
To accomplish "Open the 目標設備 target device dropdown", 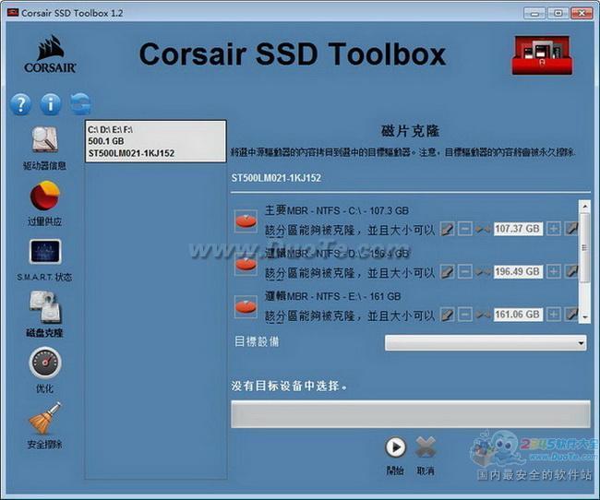I will point(486,343).
